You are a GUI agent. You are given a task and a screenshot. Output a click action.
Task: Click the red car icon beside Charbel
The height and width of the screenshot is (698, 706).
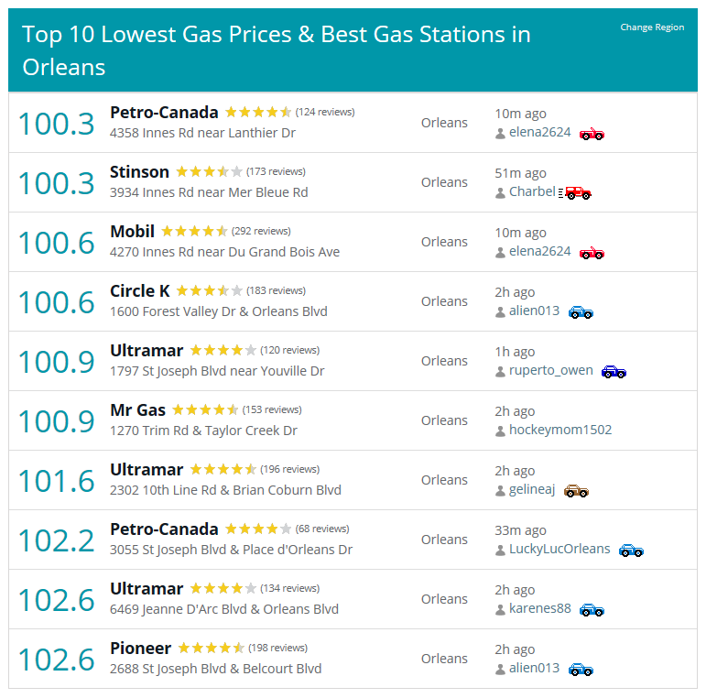[x=575, y=192]
